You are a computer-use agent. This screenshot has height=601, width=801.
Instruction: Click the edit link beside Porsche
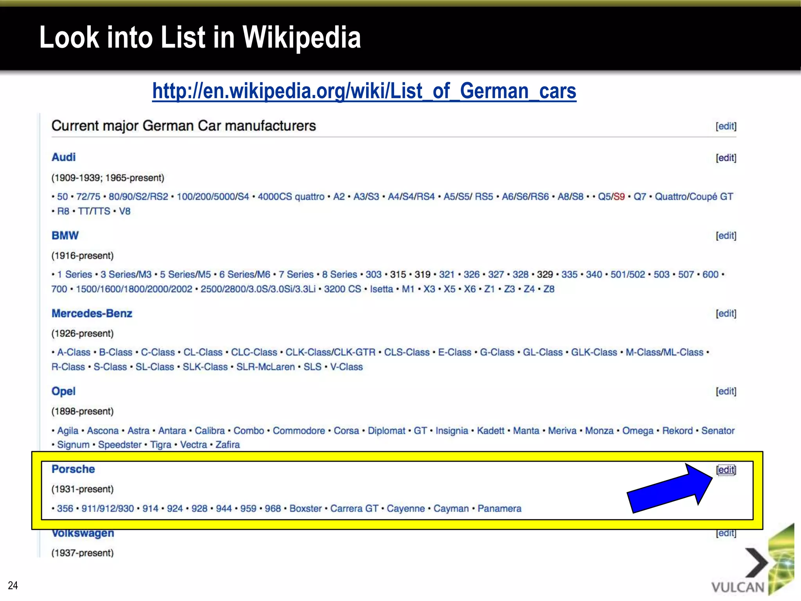726,470
